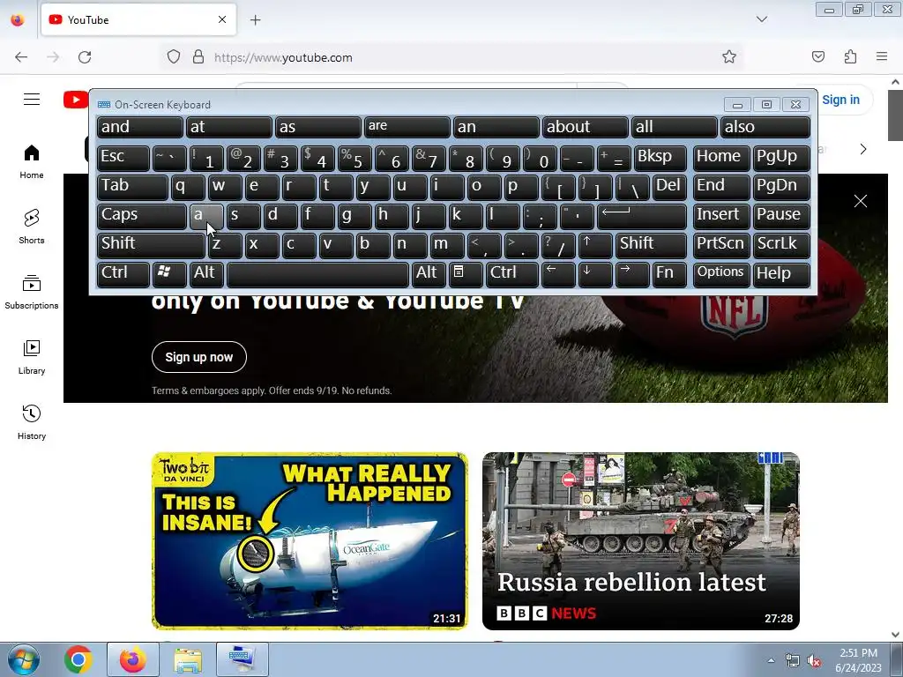This screenshot has height=677, width=903.
Task: Click the left arrow key on keyboard
Action: 558,273
